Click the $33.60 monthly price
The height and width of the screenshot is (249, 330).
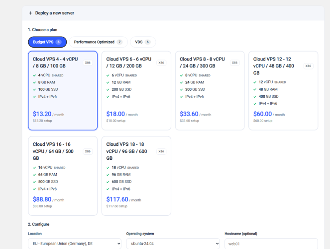pos(189,114)
